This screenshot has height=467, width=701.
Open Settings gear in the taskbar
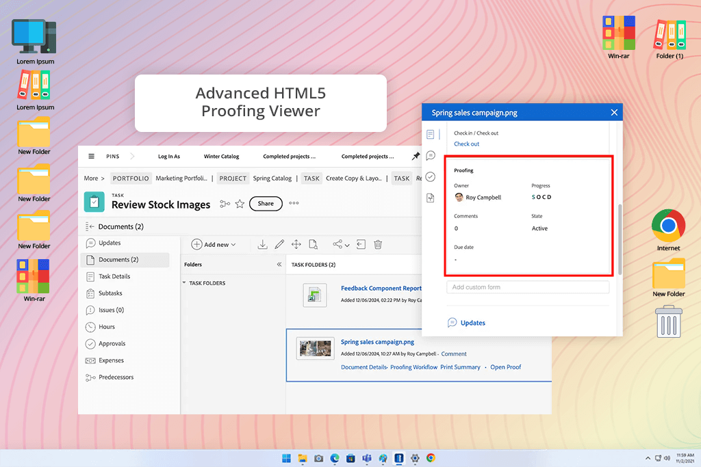(x=415, y=458)
